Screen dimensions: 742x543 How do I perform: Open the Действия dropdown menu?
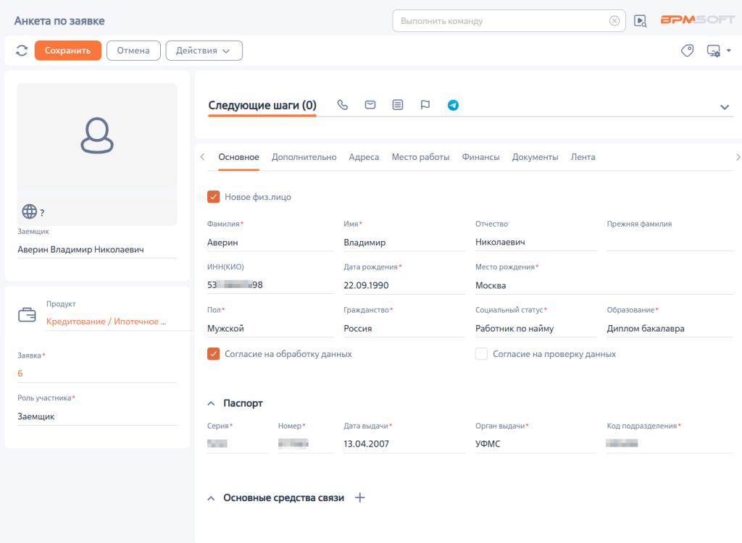pyautogui.click(x=204, y=51)
